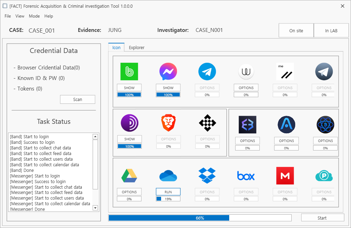Click SHOW button under Band
The width and height of the screenshot is (351, 228).
(129, 88)
